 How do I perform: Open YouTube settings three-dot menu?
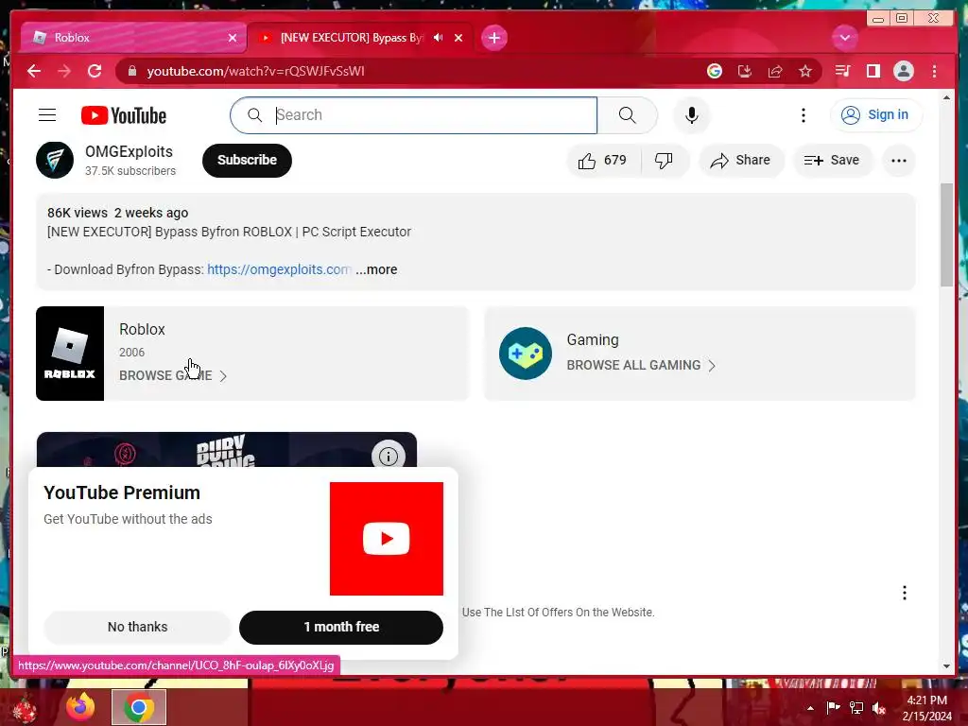pos(804,114)
